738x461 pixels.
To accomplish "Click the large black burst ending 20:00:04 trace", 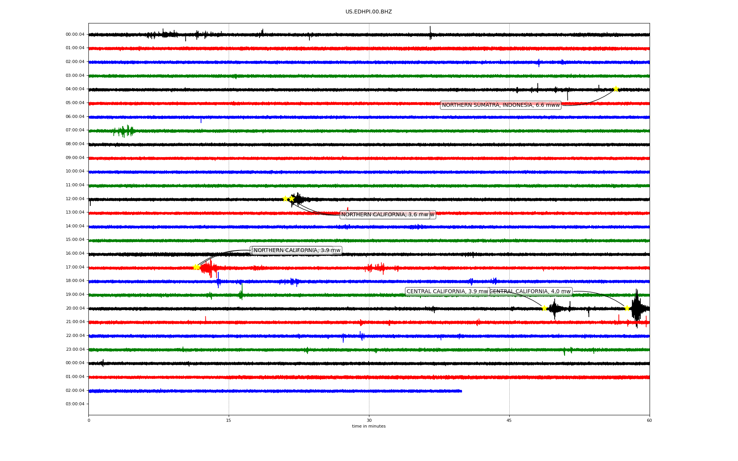I will (637, 308).
